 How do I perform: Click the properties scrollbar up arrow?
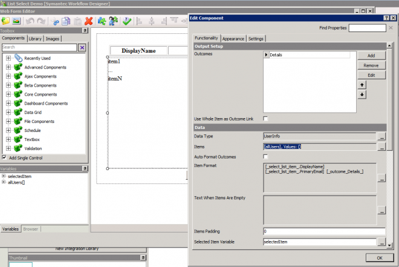(389, 45)
